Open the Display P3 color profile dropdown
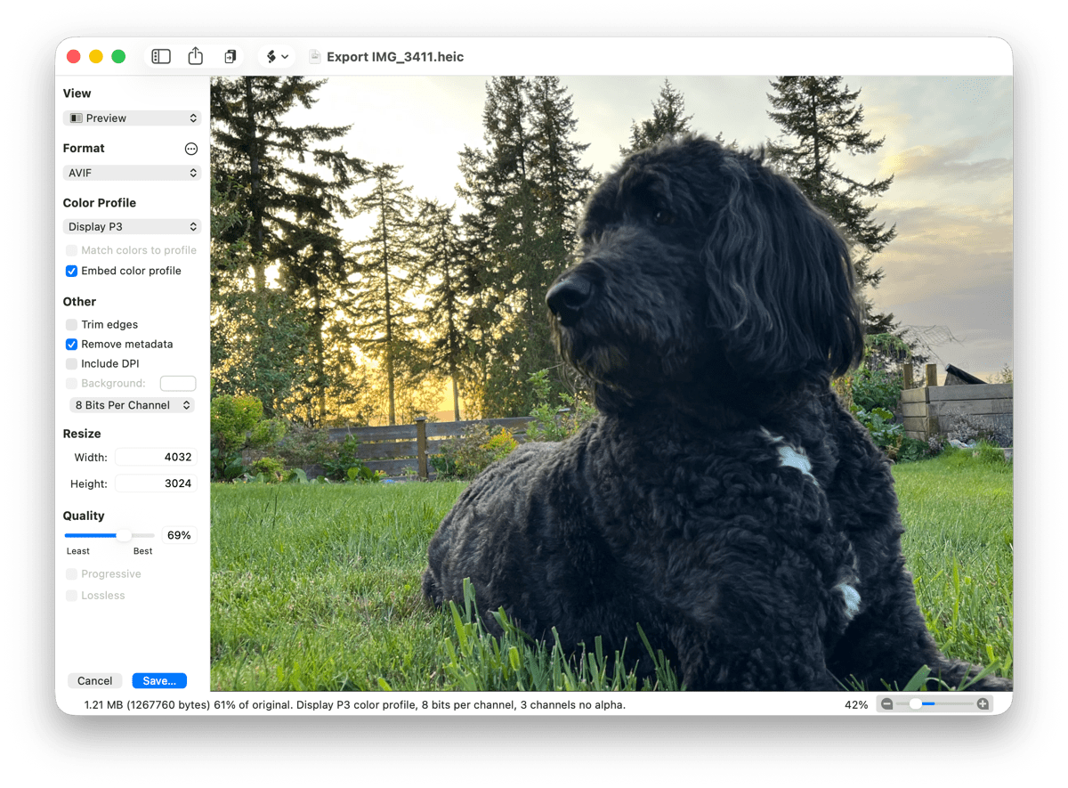1068x788 pixels. (132, 227)
